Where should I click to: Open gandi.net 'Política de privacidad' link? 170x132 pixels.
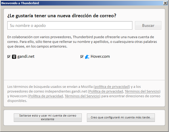tap(106, 91)
